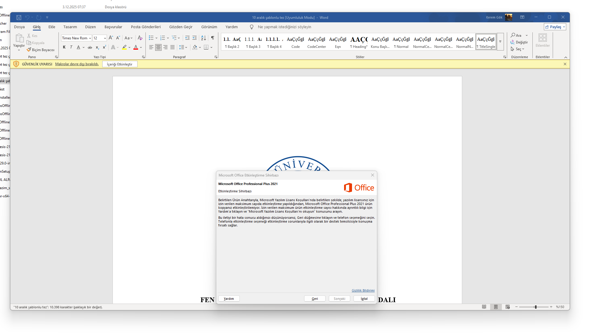Open the Makrolar devre dışı bırakıldı link
Screen dimensions: 600x333
[77, 64]
